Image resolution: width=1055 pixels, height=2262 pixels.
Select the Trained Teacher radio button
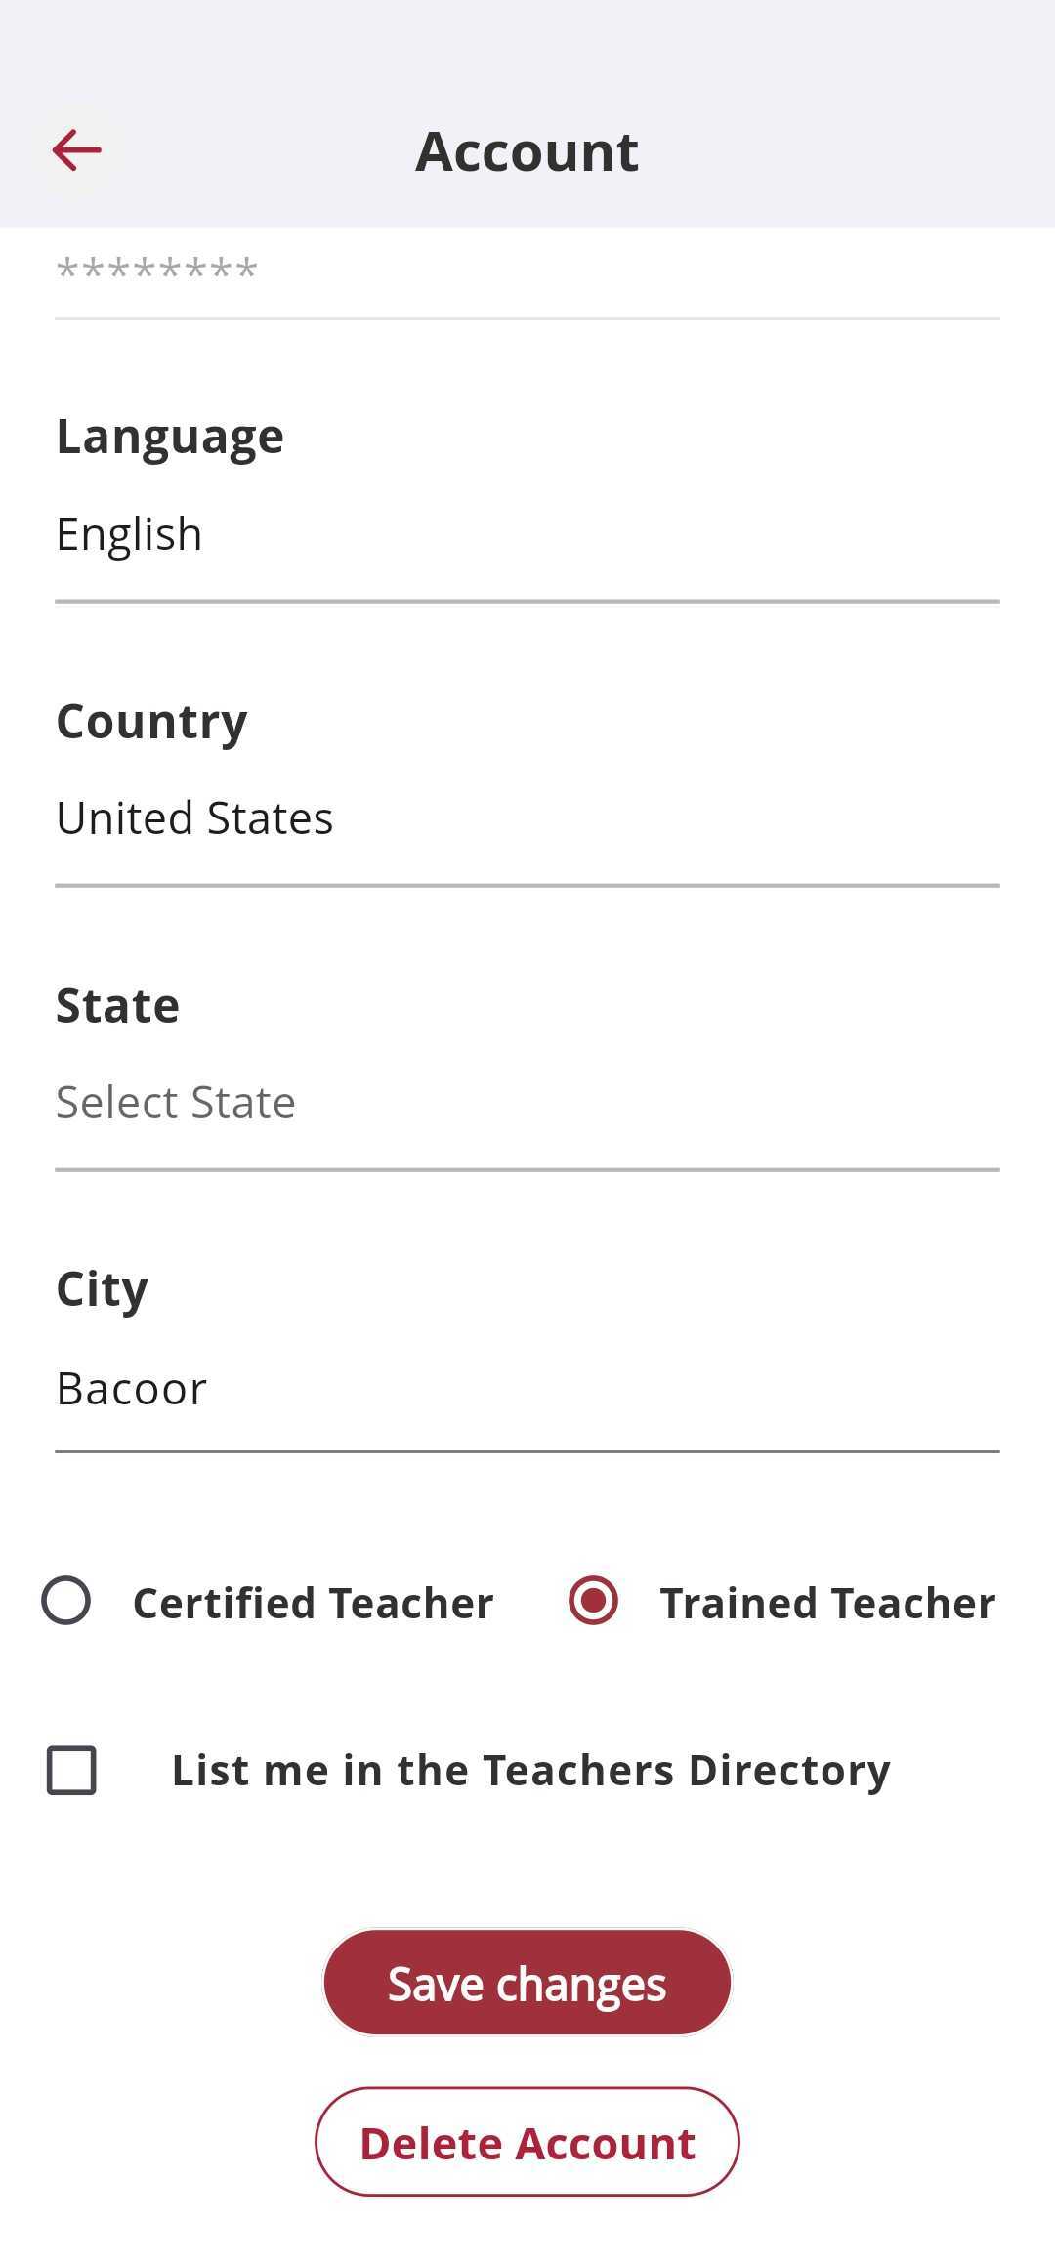click(x=593, y=1601)
